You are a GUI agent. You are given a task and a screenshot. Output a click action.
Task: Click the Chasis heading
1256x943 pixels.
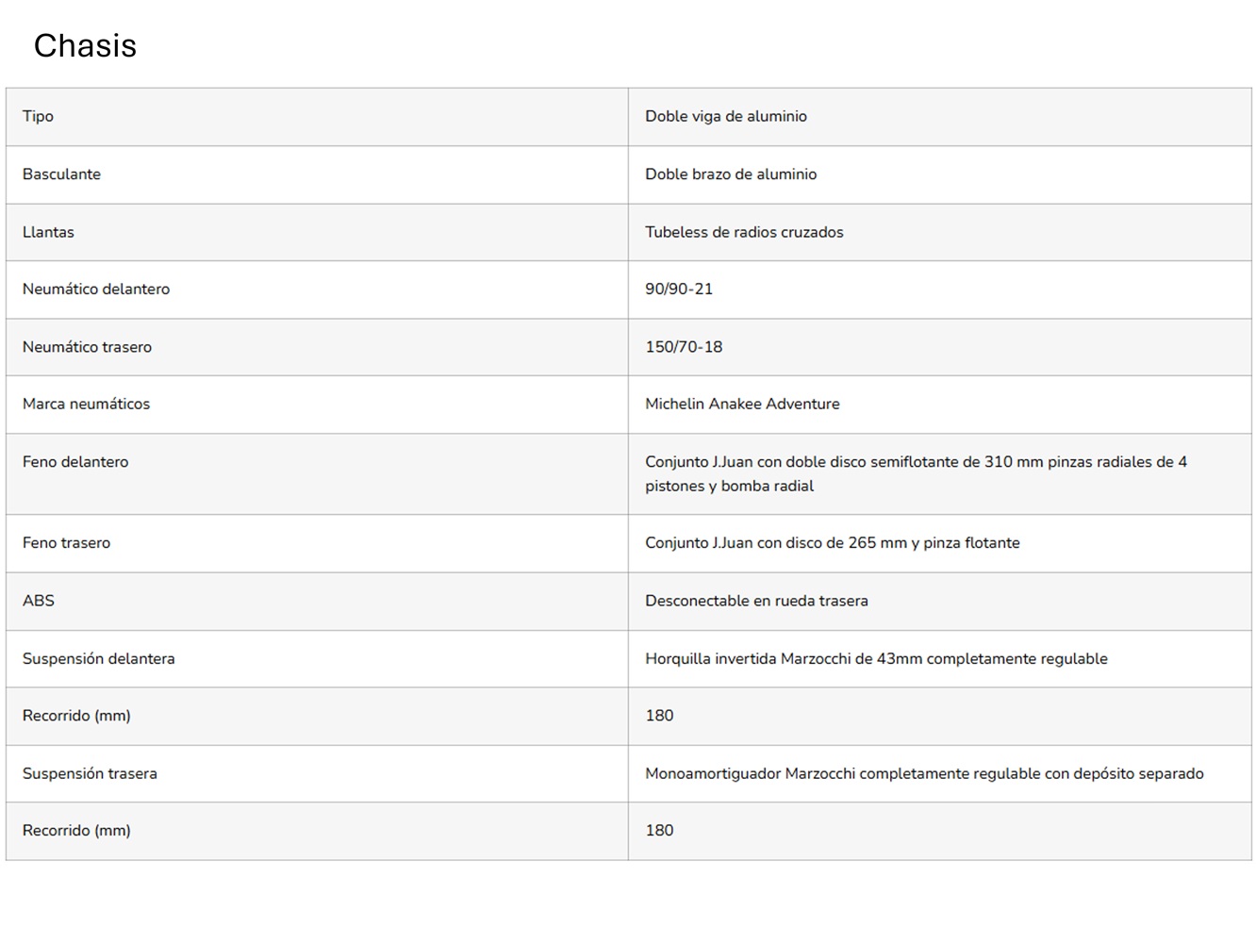pos(85,45)
